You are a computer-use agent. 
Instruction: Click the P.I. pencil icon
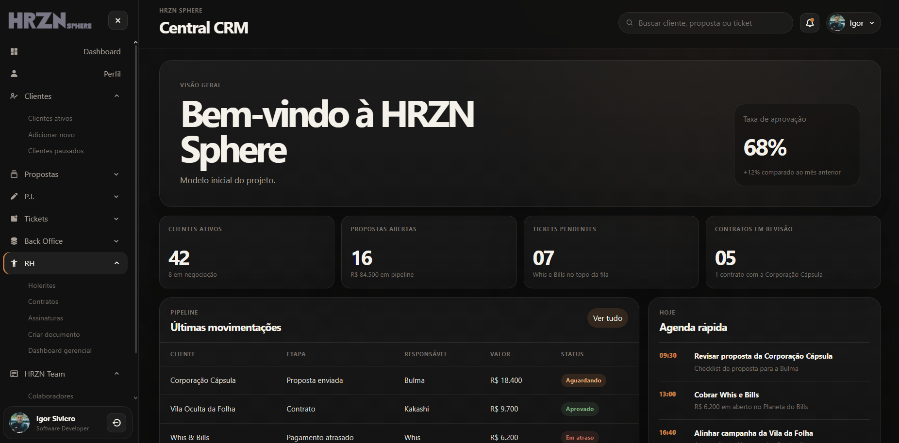click(x=14, y=196)
